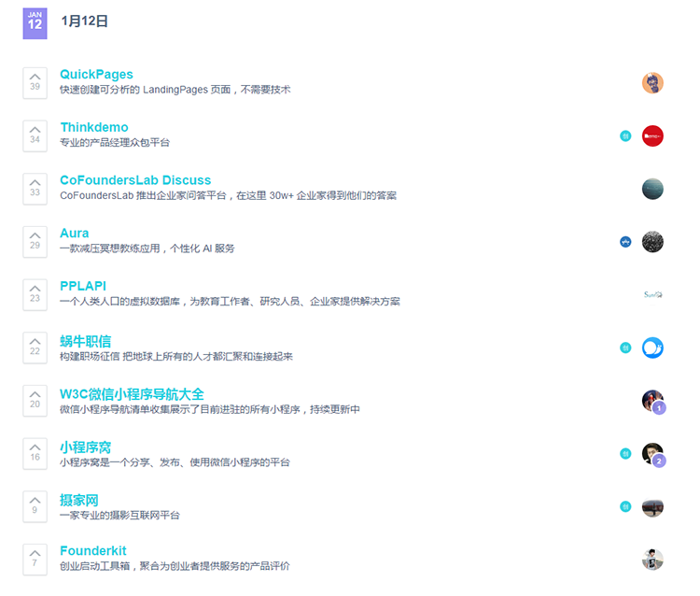Click the purple count badge 2 on 小程序窝 avatar
The width and height of the screenshot is (700, 596).
[x=659, y=461]
